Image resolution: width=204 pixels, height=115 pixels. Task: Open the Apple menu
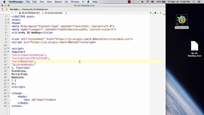4,2
